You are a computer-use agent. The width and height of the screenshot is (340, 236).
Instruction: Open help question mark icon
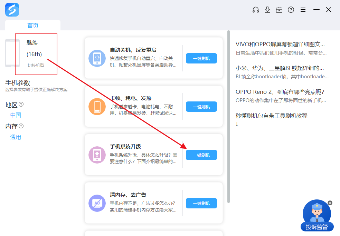291,10
